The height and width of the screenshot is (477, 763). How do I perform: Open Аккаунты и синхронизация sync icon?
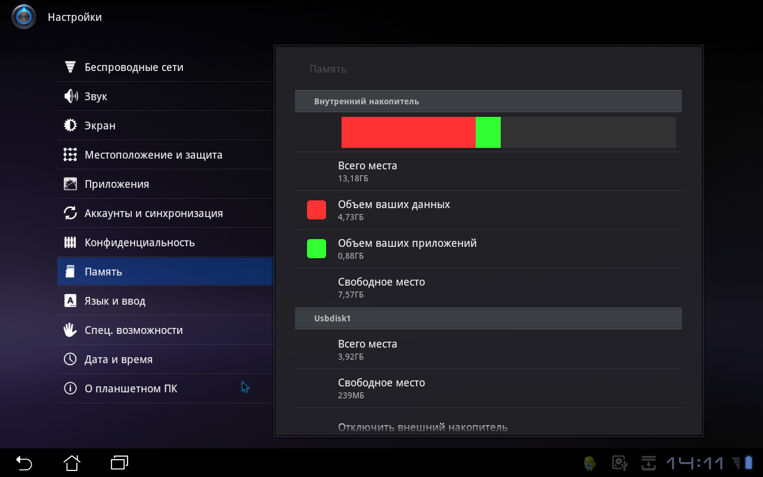(70, 213)
